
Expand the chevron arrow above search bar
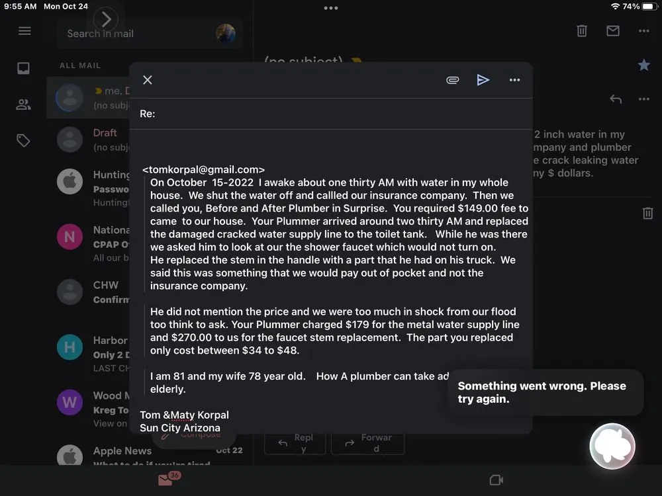pyautogui.click(x=106, y=20)
